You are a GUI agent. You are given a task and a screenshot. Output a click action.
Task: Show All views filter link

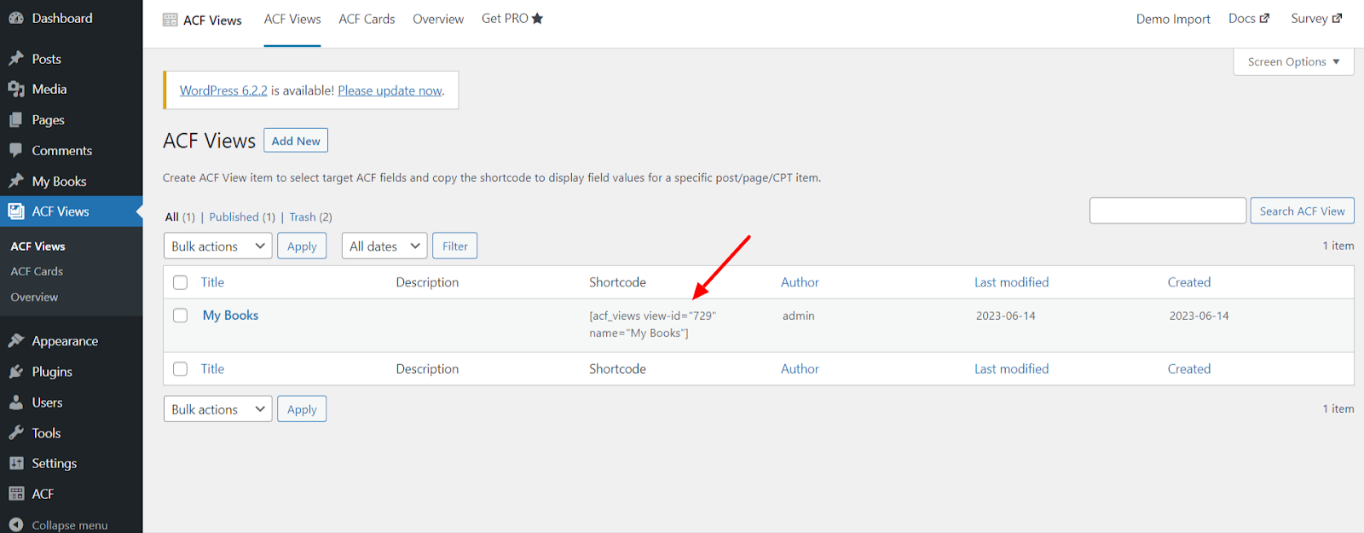pos(180,217)
